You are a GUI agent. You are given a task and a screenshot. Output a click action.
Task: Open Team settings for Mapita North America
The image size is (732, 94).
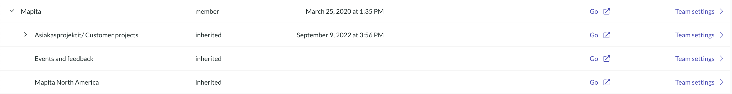(694, 82)
